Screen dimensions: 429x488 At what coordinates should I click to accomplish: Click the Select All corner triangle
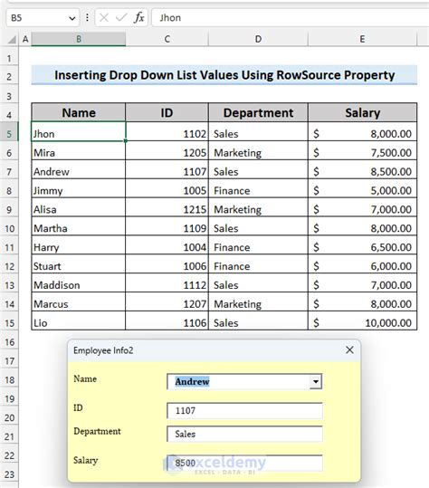(12, 40)
